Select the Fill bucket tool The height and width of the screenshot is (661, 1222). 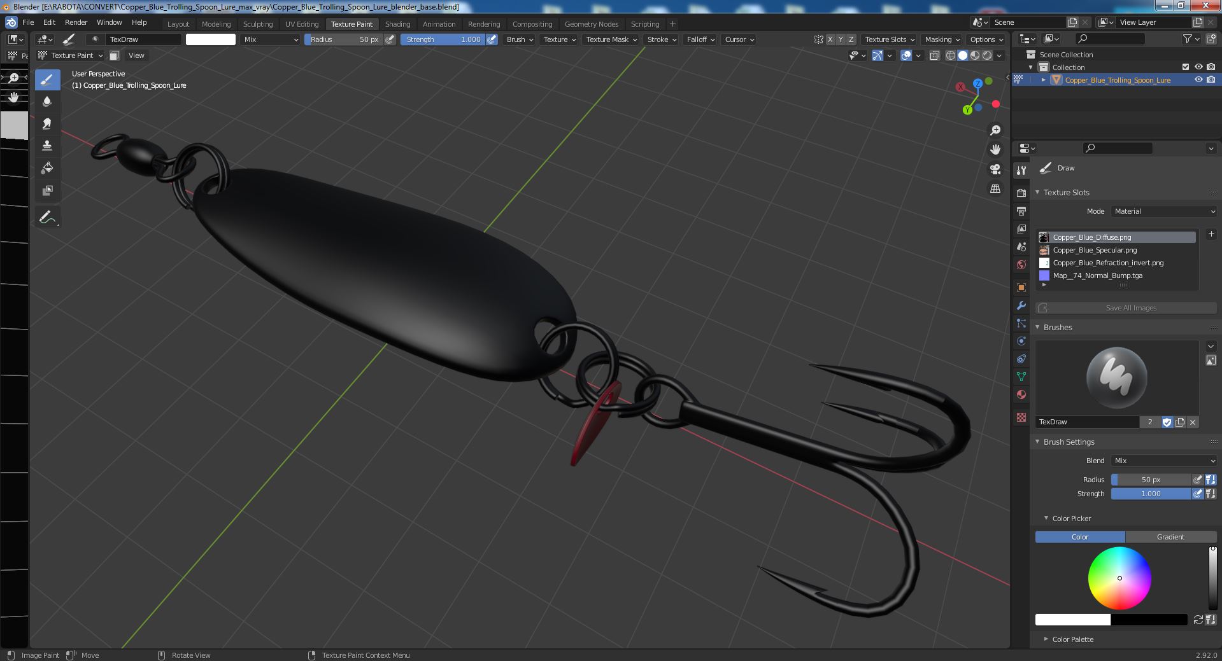click(x=47, y=168)
